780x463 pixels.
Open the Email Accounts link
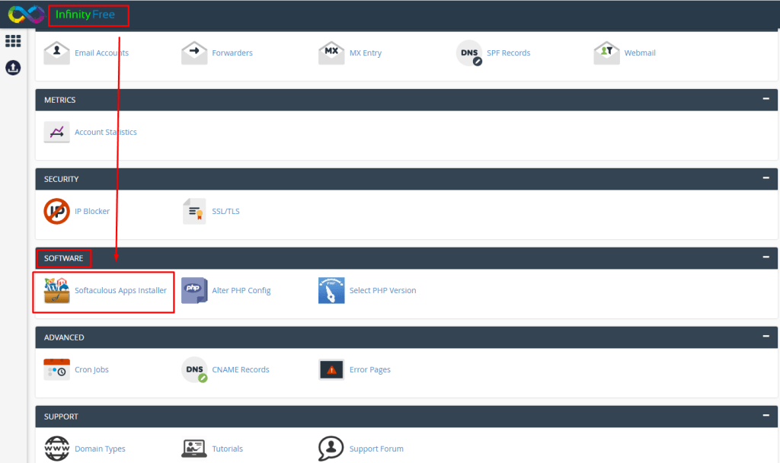[x=101, y=53]
